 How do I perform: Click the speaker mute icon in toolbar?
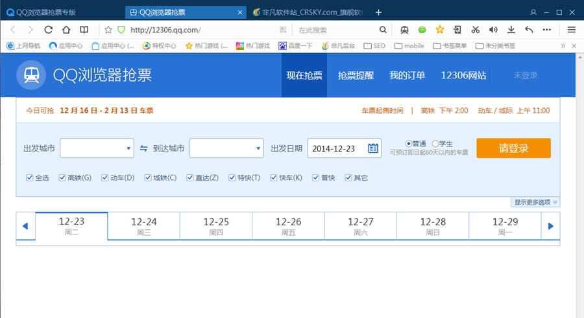coord(493,30)
